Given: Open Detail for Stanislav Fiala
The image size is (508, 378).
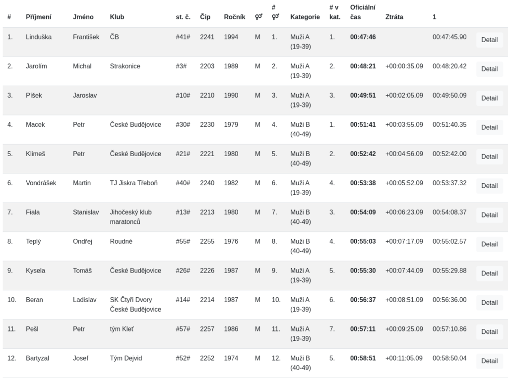Looking at the screenshot, I should (489, 215).
